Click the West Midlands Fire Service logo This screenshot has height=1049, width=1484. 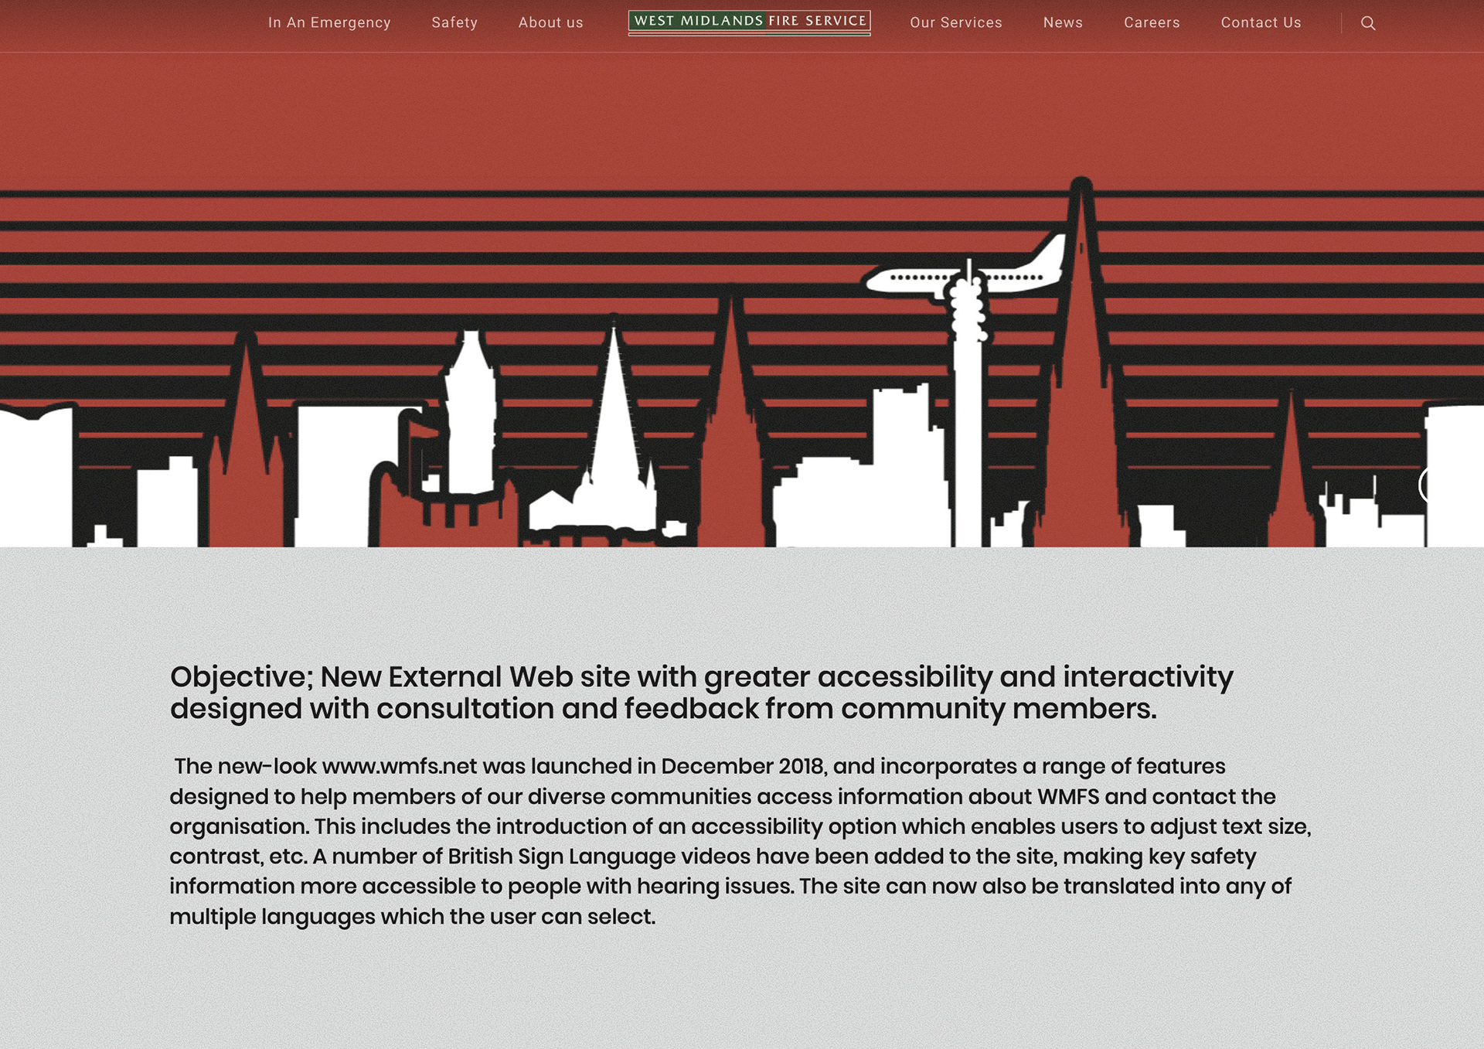tap(749, 22)
